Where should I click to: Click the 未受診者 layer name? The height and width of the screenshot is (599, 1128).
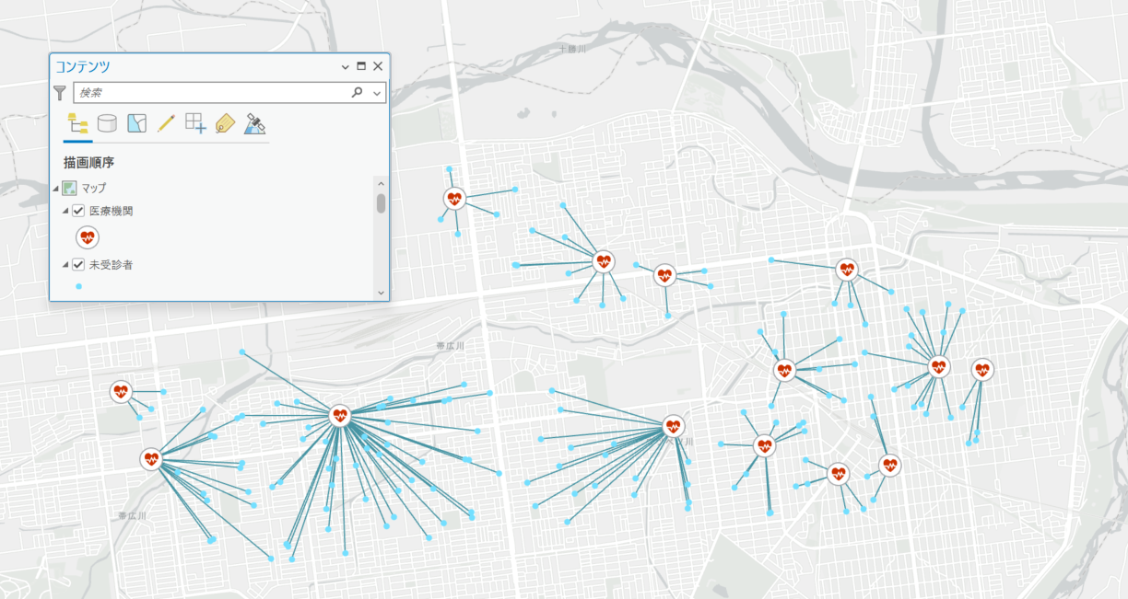(111, 265)
